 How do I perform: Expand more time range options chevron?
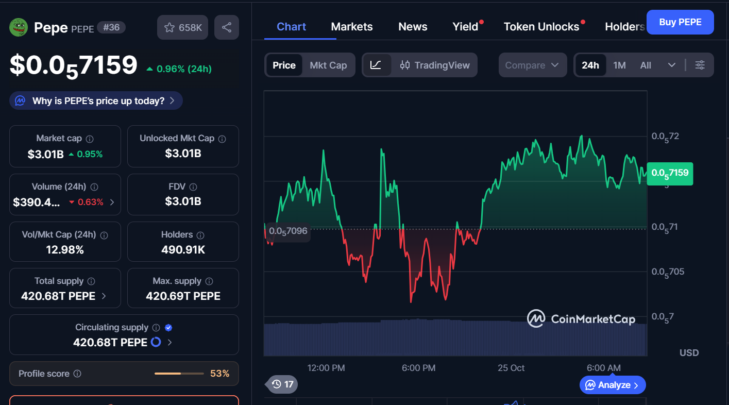point(671,65)
